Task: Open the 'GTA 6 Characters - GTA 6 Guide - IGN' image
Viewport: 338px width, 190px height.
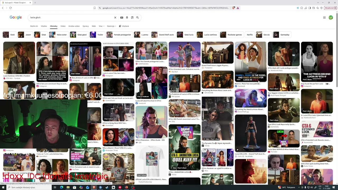Action: pyautogui.click(x=151, y=122)
